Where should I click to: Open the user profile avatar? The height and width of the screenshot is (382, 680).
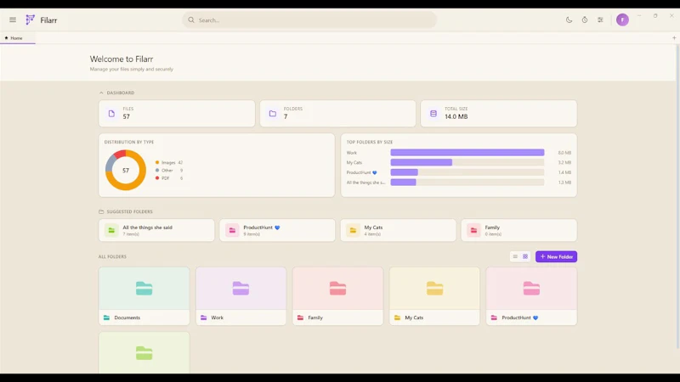(x=622, y=20)
